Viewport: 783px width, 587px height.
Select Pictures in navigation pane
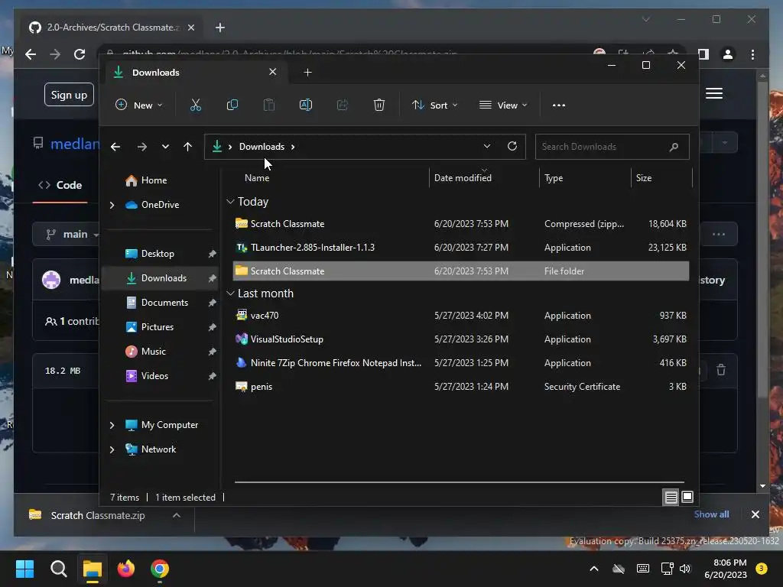click(158, 327)
